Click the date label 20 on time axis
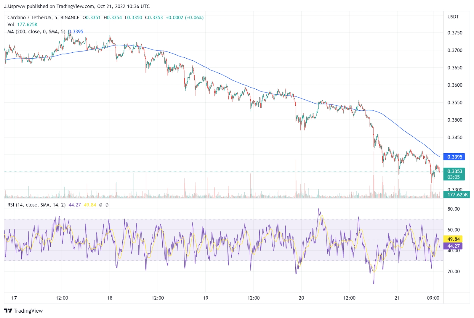The width and height of the screenshot is (474, 318). point(301,298)
